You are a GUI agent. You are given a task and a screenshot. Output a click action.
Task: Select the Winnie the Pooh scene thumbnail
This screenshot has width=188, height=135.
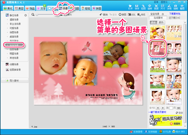(x=157, y=33)
